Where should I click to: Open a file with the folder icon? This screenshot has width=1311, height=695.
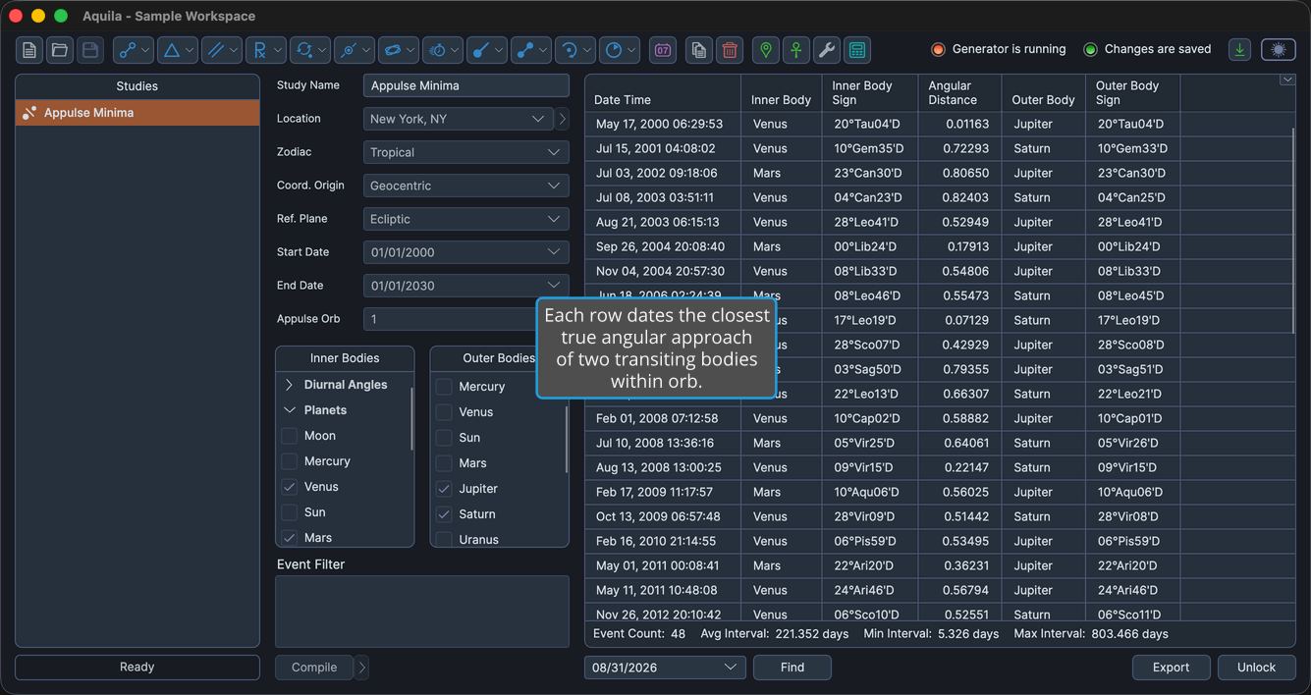click(60, 50)
